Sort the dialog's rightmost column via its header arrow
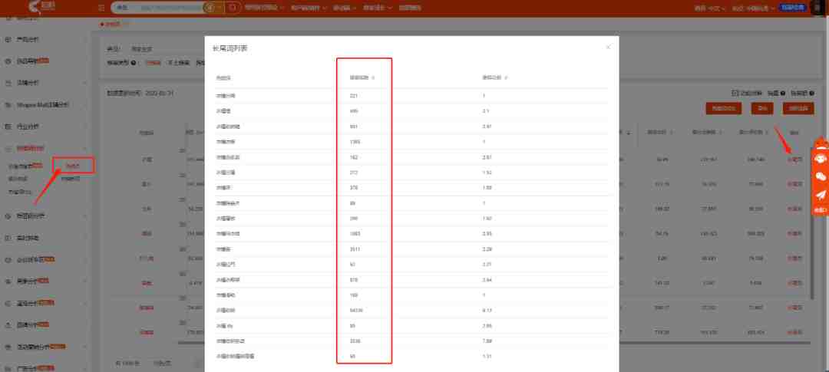 pos(506,77)
